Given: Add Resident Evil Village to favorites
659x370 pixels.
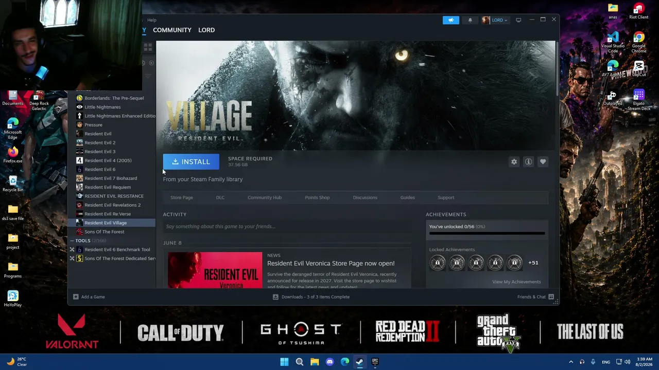Looking at the screenshot, I should click(x=543, y=162).
